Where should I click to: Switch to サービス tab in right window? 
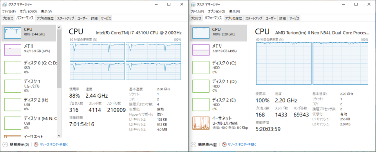[x=294, y=18]
